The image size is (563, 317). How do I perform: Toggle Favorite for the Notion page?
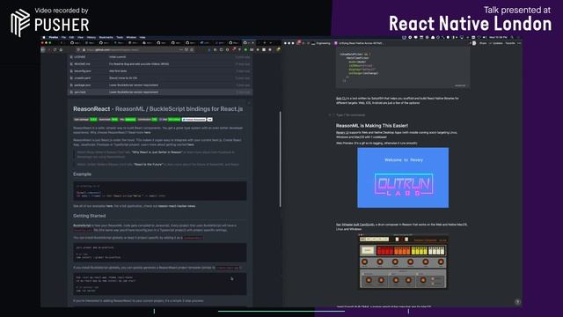tap(510, 43)
